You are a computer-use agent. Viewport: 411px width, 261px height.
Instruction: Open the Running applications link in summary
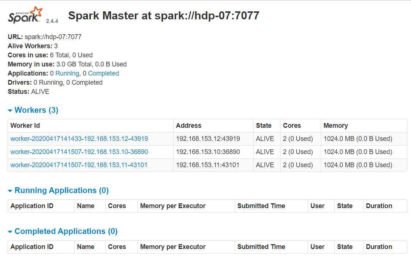[x=67, y=73]
